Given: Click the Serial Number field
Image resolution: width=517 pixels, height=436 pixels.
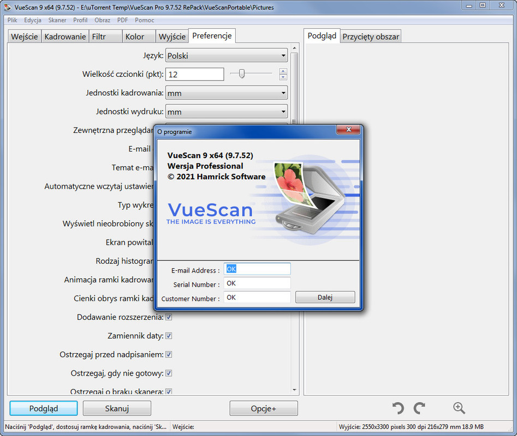Looking at the screenshot, I should (257, 283).
